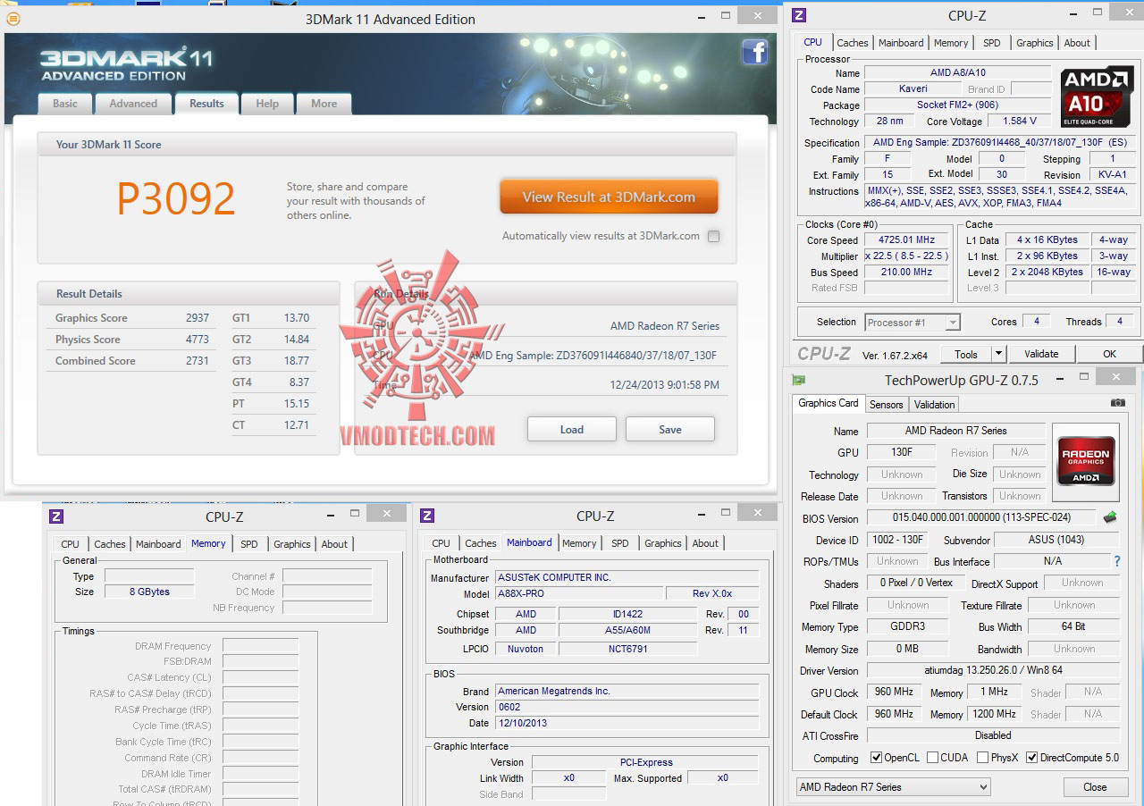The width and height of the screenshot is (1144, 806).
Task: Click the motherboard Model value A88X-PRO
Action: coord(579,593)
